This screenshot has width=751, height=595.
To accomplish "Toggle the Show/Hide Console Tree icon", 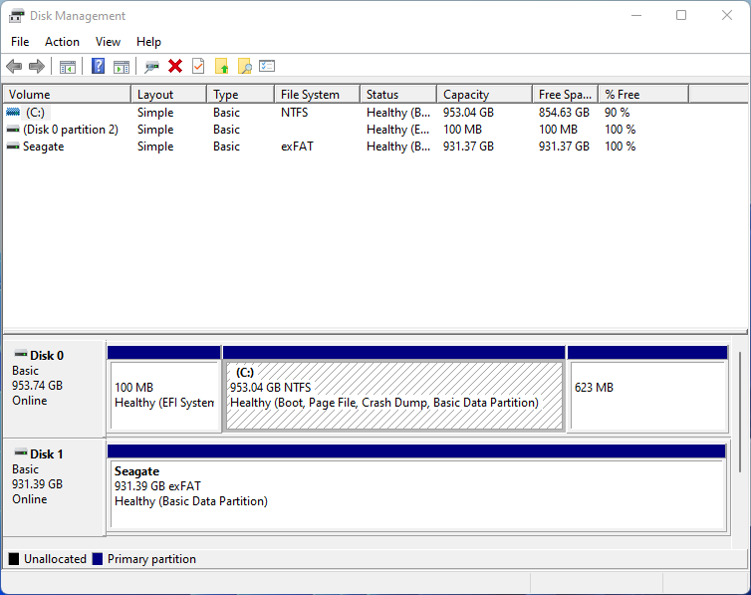I will (x=68, y=67).
